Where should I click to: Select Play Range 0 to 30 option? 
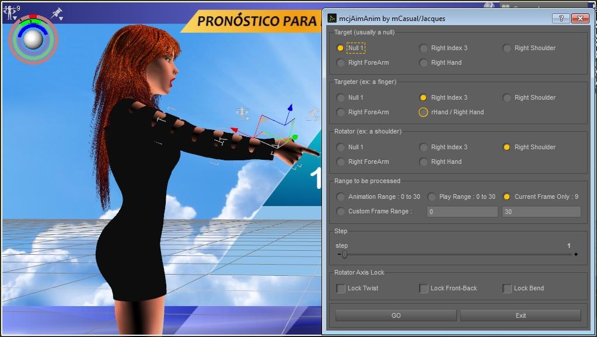431,196
